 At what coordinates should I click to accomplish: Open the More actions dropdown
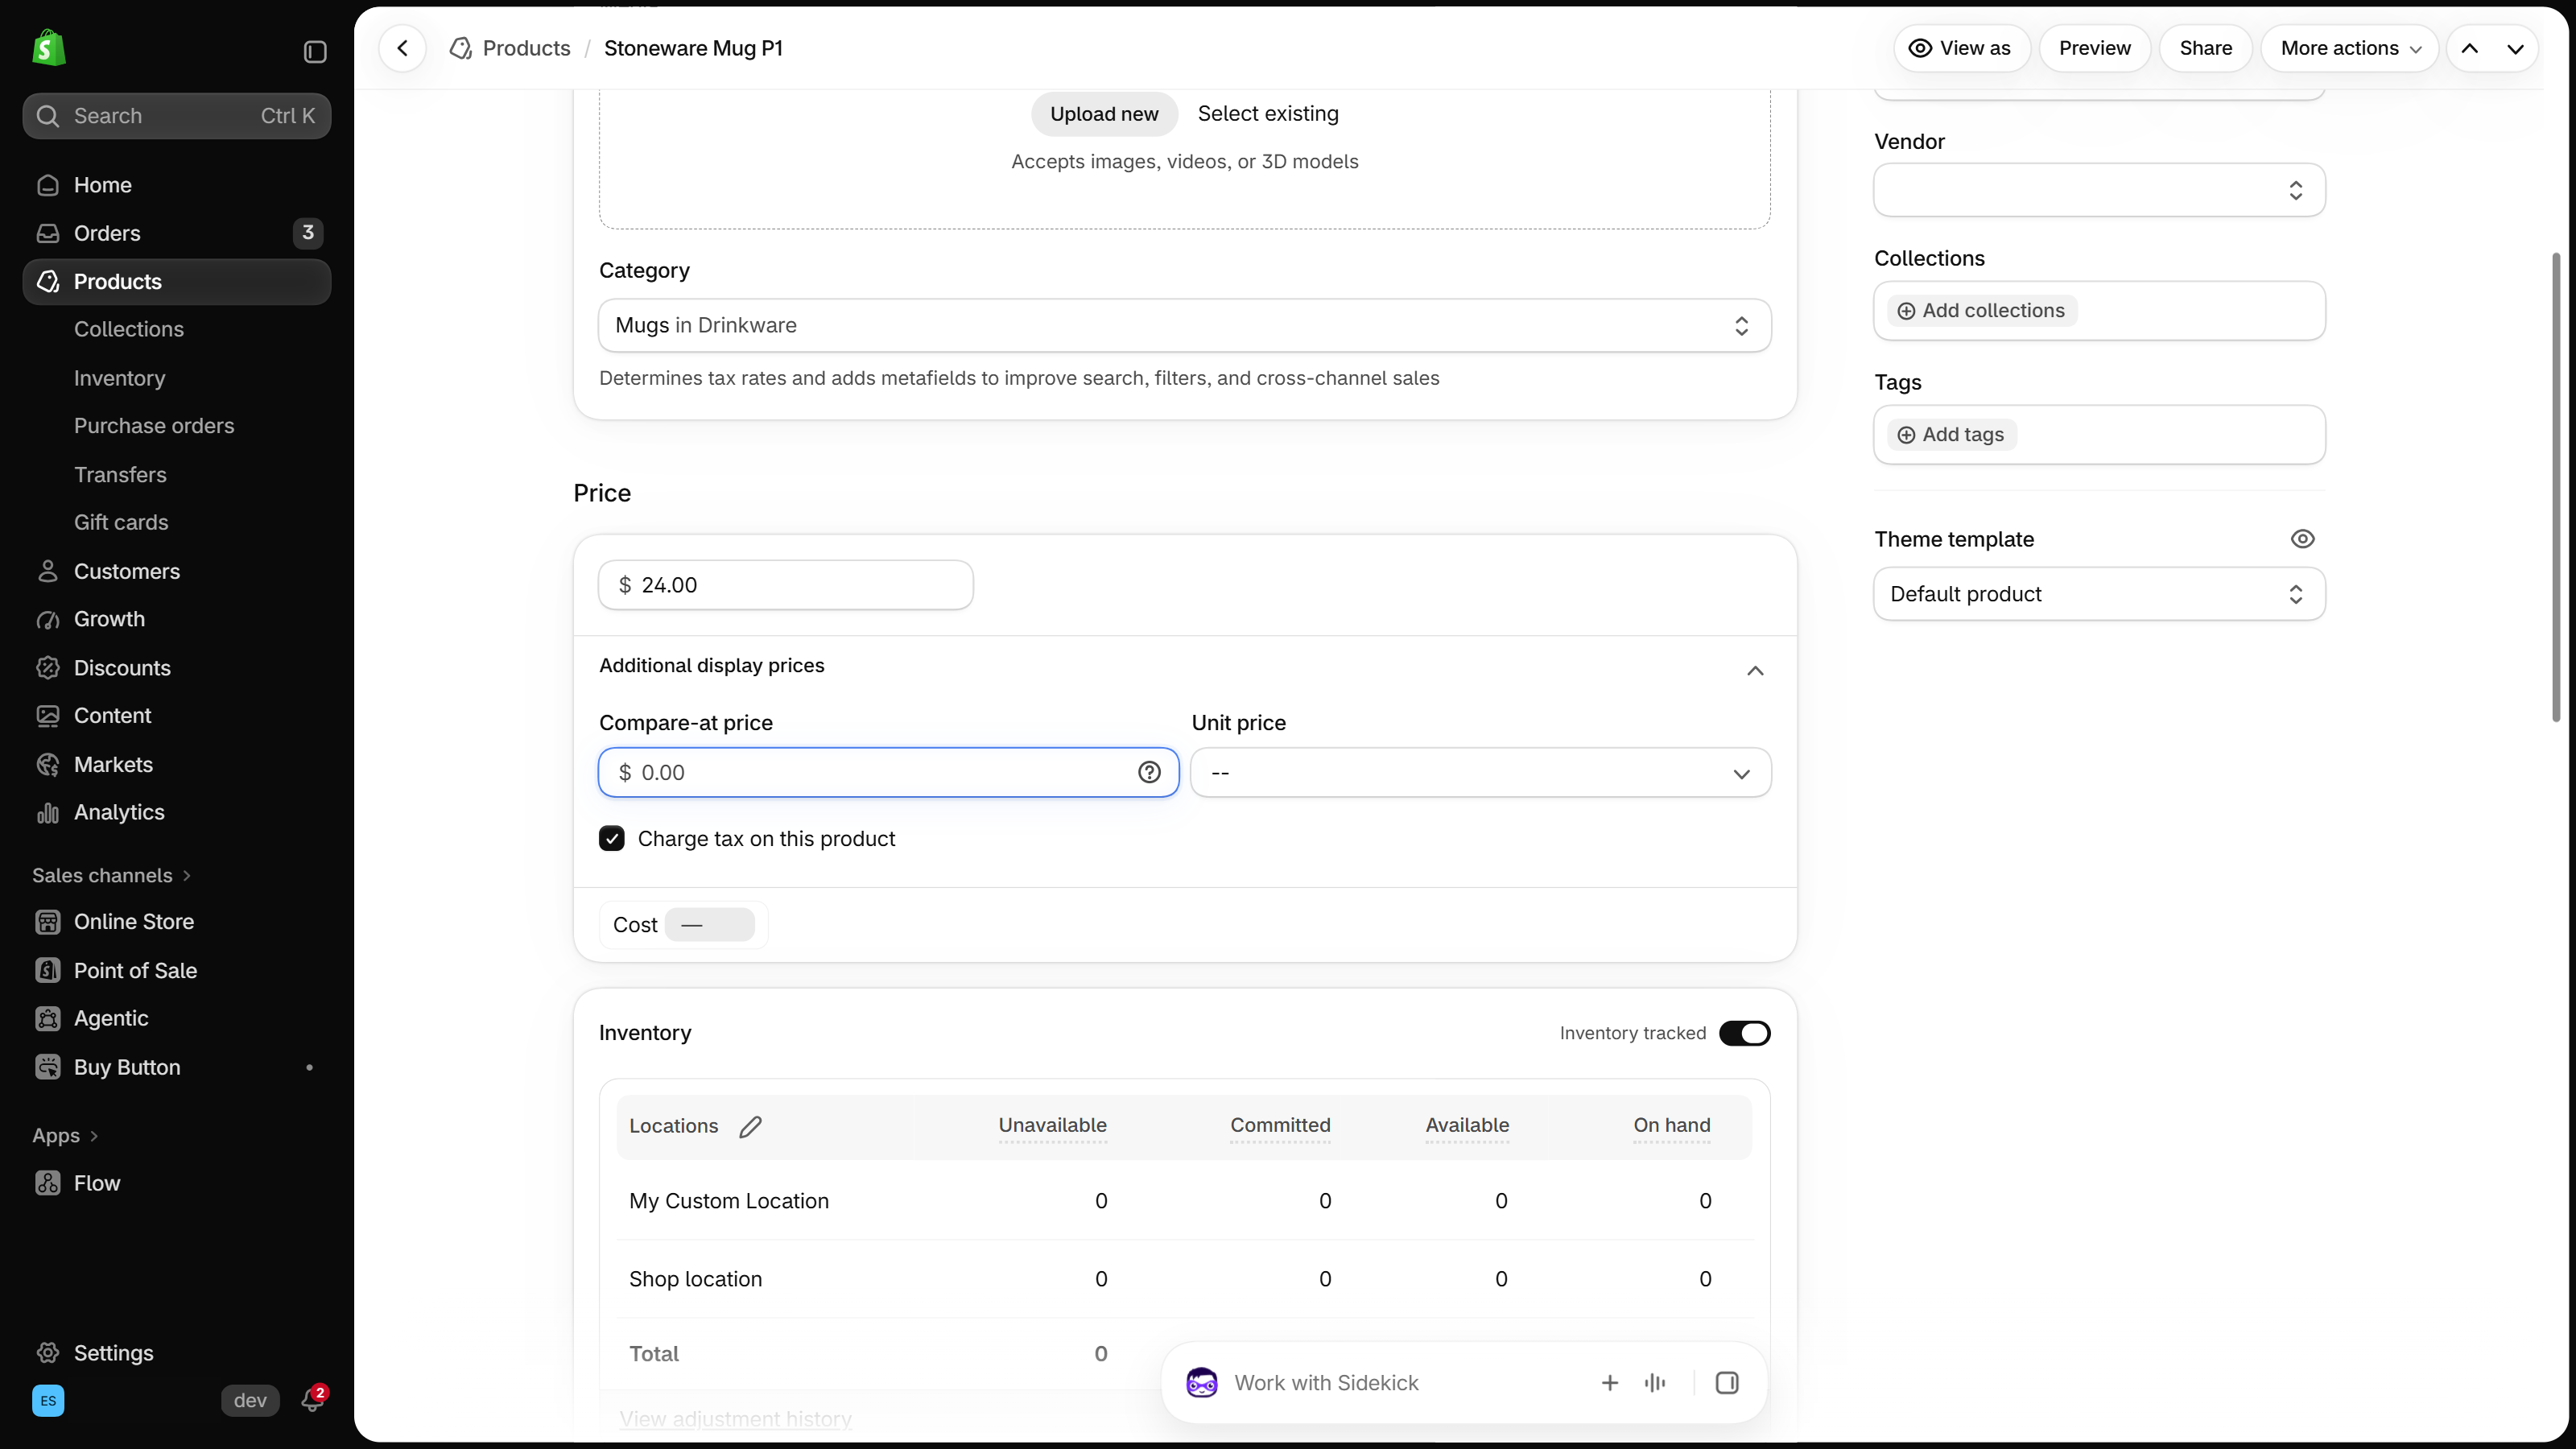[2350, 48]
